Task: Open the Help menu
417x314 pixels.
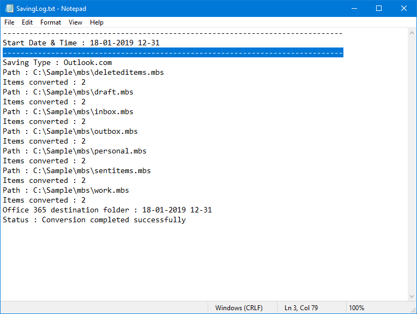Action: (x=96, y=22)
